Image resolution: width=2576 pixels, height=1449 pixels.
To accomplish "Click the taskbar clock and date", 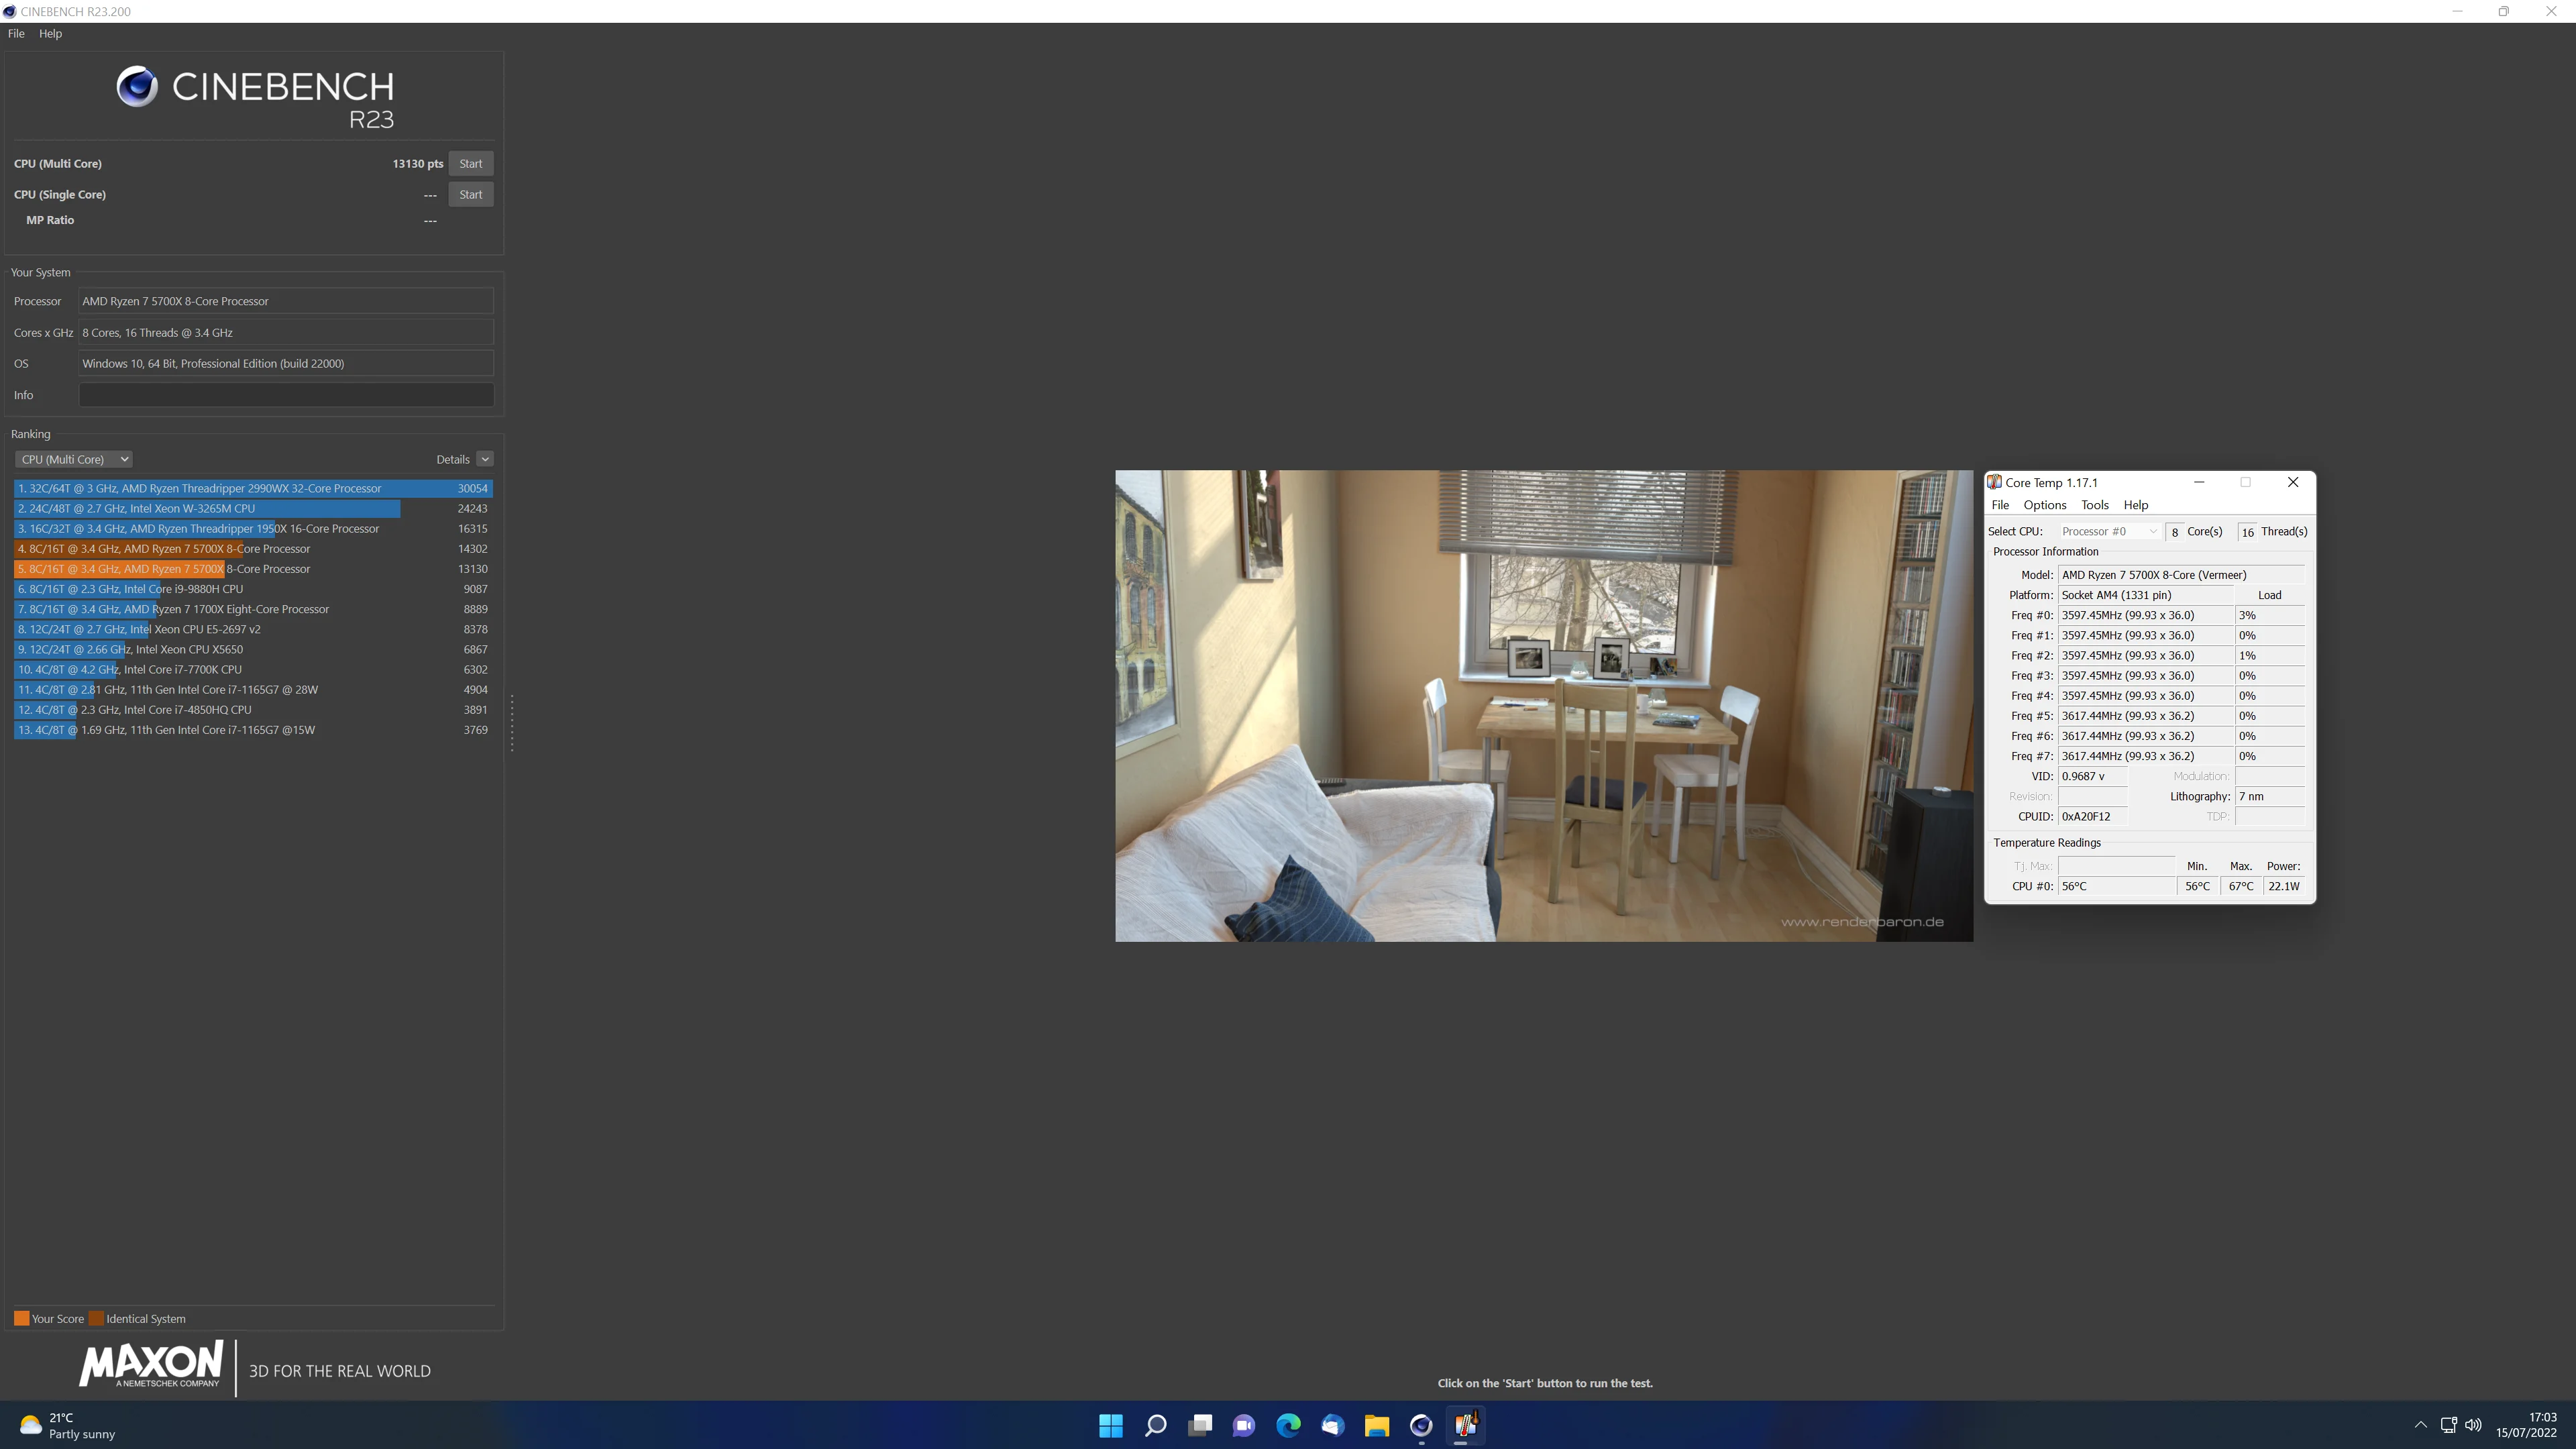I will point(2526,1425).
